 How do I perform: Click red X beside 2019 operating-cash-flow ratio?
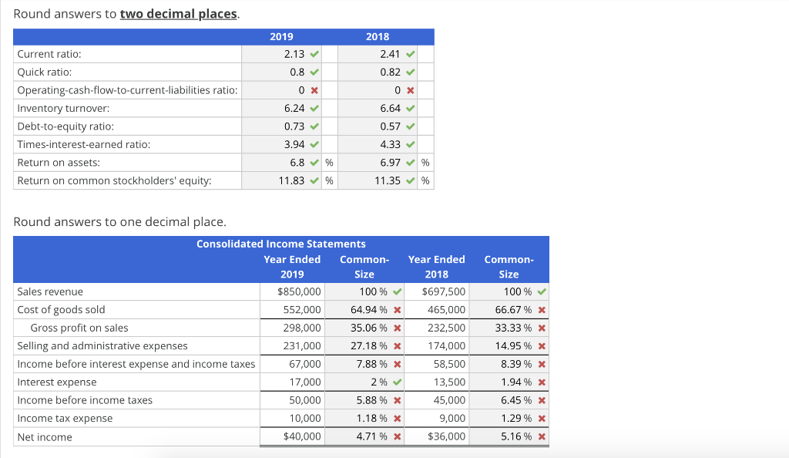coord(314,90)
